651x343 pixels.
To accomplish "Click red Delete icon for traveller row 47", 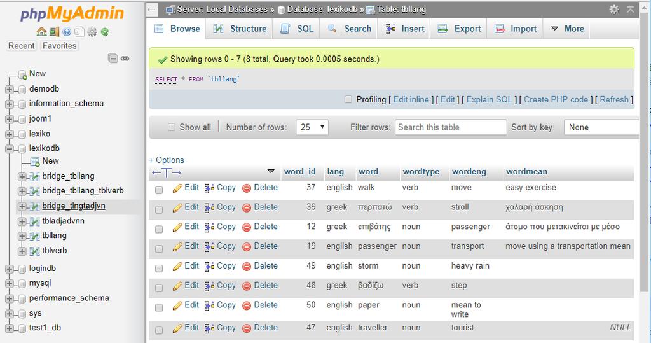I will 247,328.
